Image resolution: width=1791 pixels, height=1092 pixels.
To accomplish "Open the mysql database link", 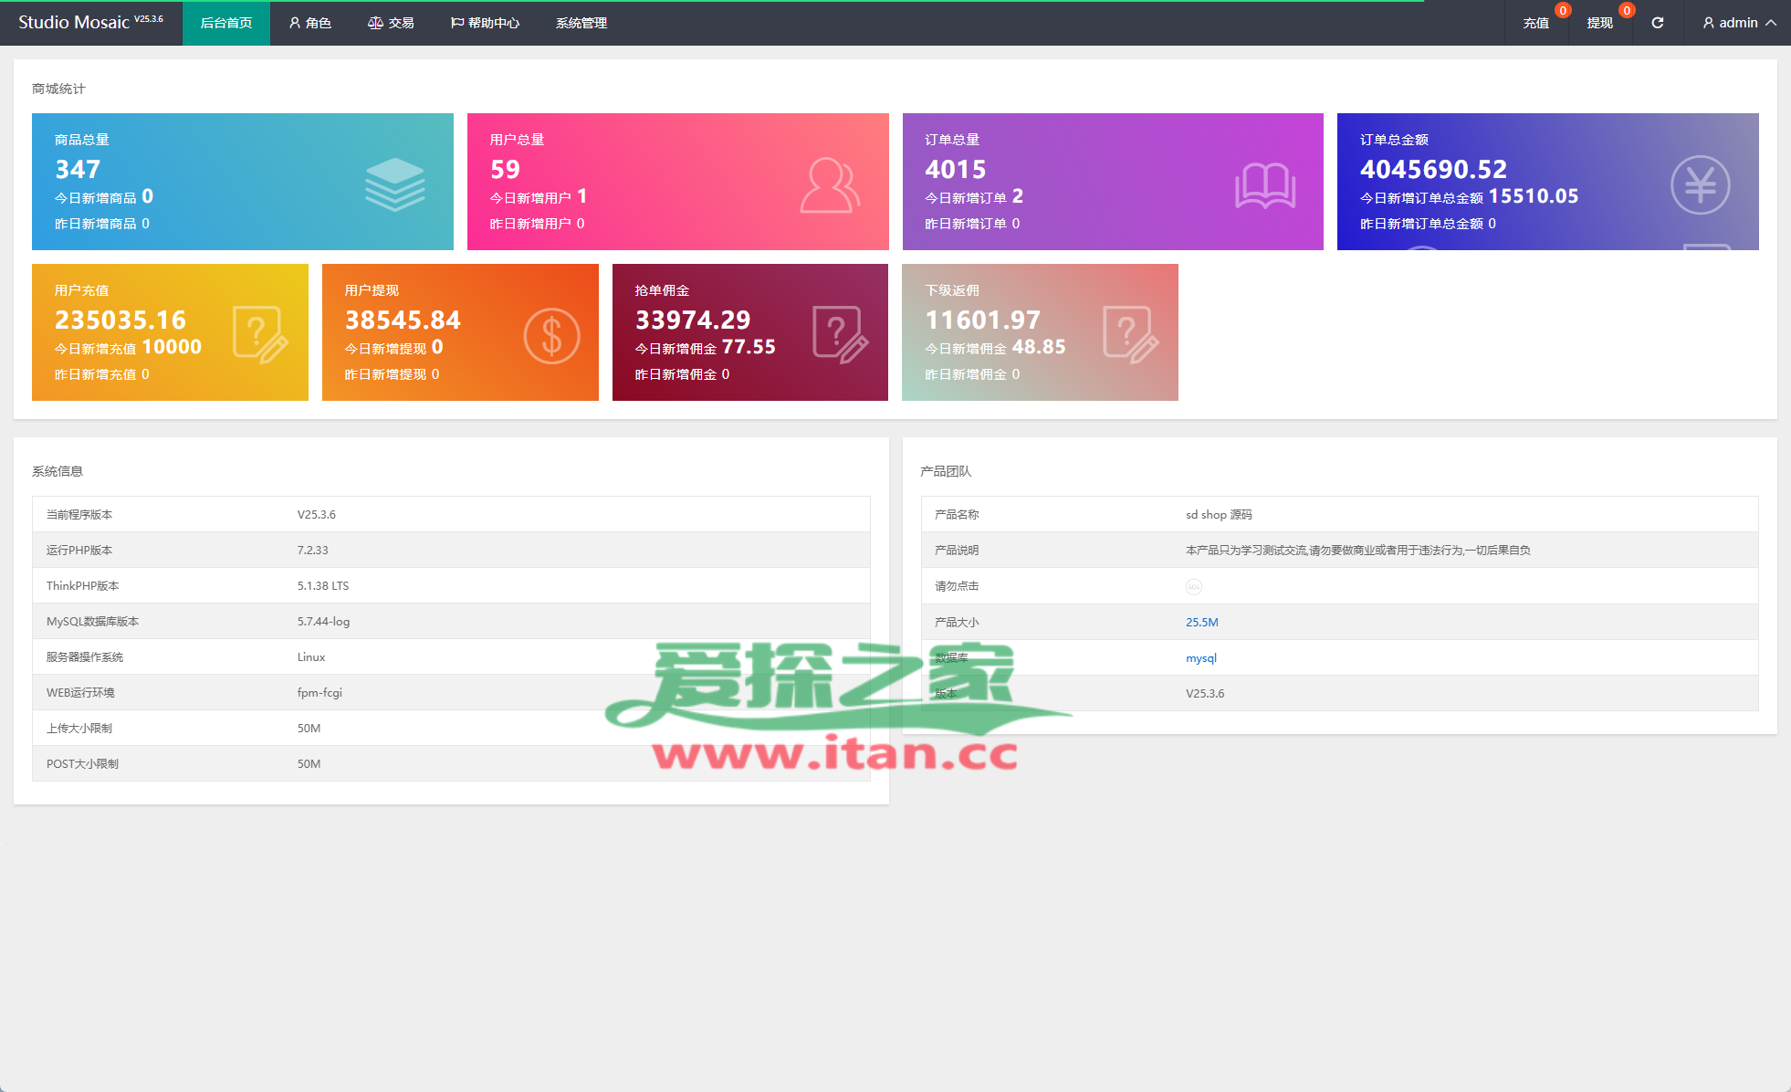I will (x=1200, y=657).
